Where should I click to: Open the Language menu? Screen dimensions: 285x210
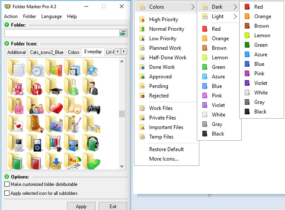[51, 16]
